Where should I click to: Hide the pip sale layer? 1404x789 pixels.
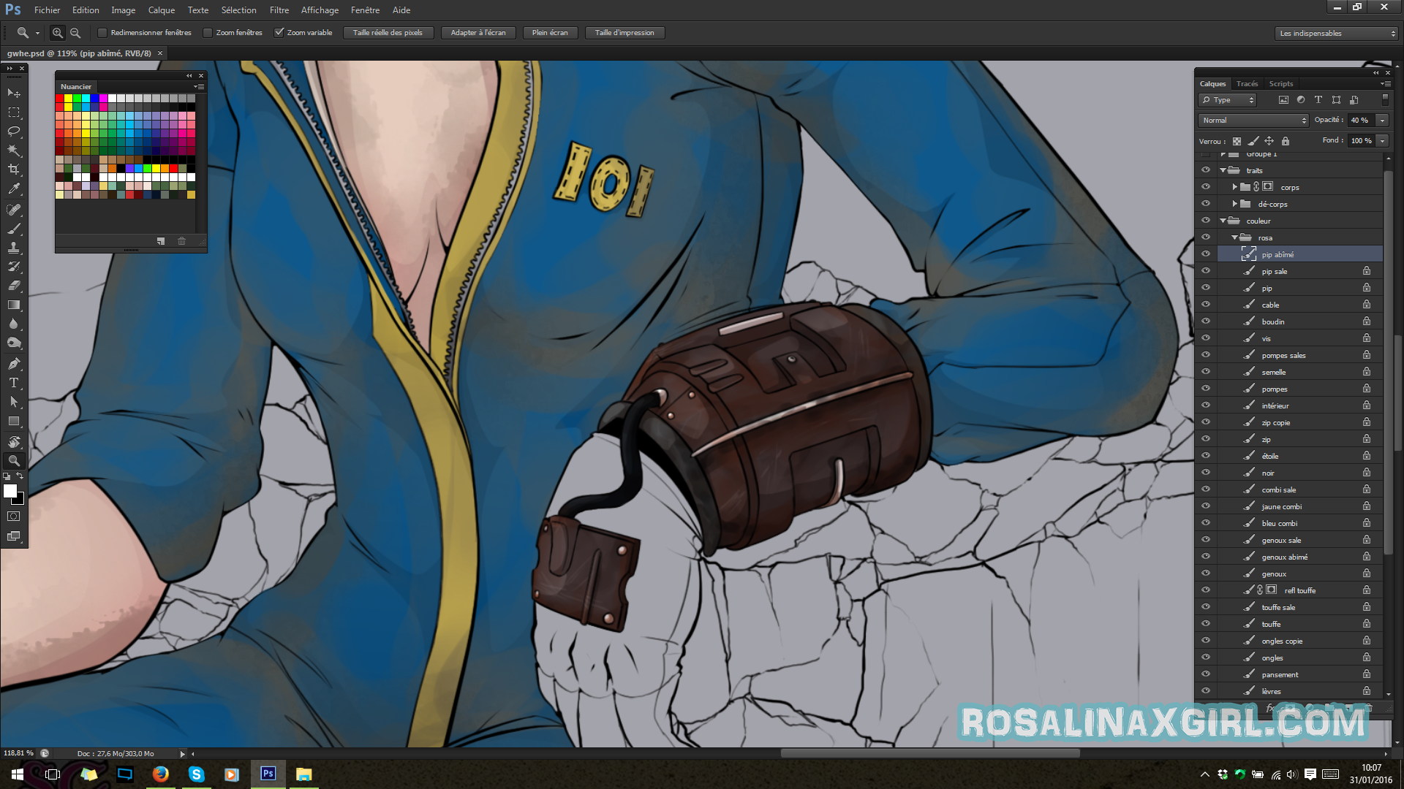click(1206, 271)
